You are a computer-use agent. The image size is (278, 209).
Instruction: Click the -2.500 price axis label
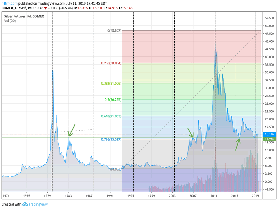coord(269,189)
